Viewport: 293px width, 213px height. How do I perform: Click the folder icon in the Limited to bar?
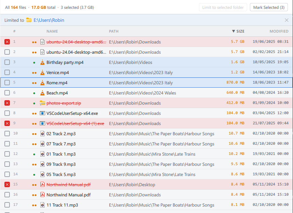29,20
